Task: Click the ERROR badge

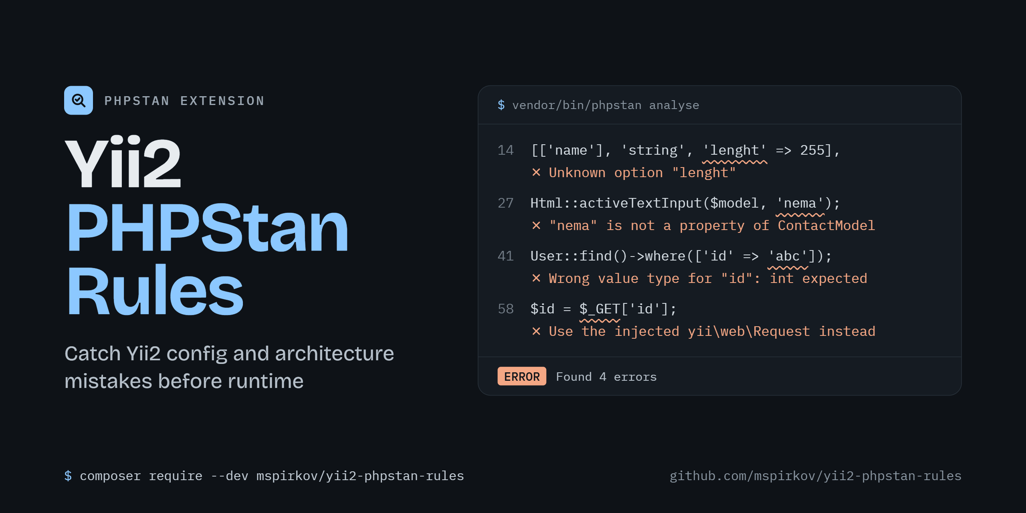Action: point(522,376)
